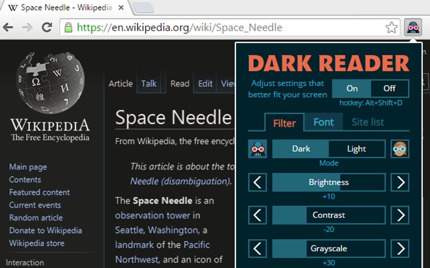Click the dark mode mascot icon
430x268 pixels.
[257, 149]
